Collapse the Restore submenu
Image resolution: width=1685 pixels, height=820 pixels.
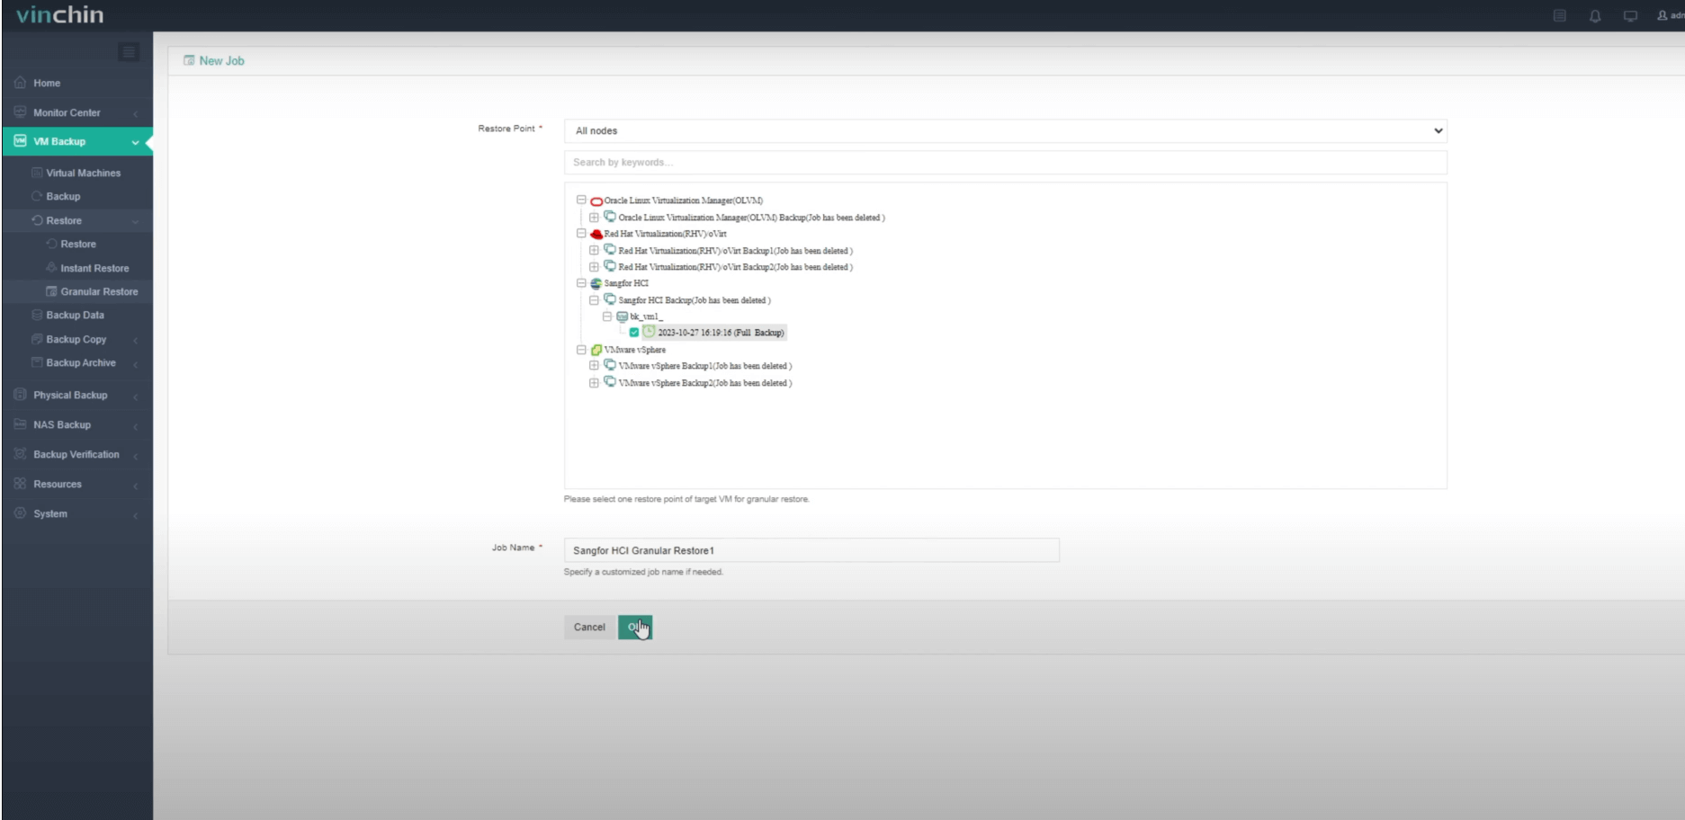tap(77, 220)
